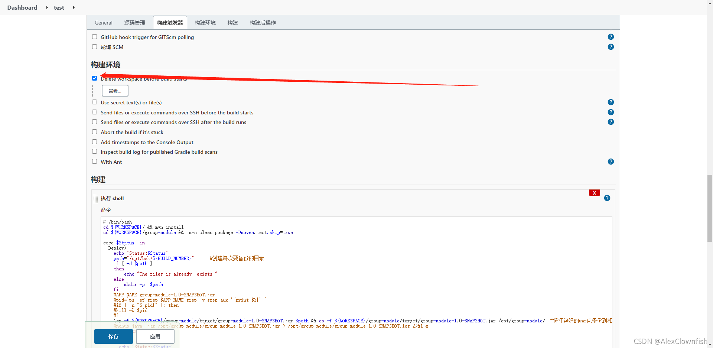
Task: Open help for 轮询 SCM option
Action: 611,47
